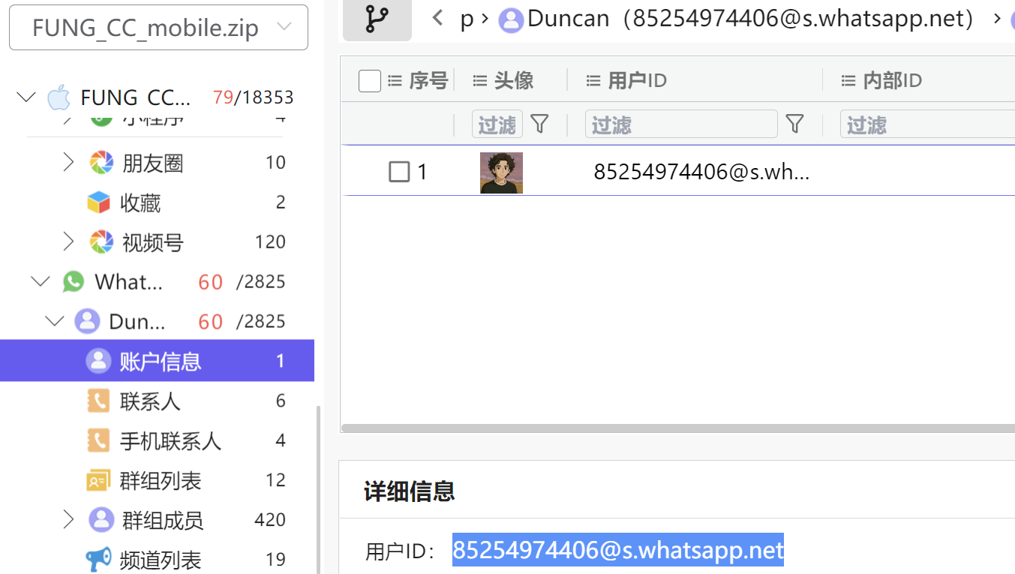
Task: Click filter funnel icon for 用户ID column
Action: click(x=794, y=124)
